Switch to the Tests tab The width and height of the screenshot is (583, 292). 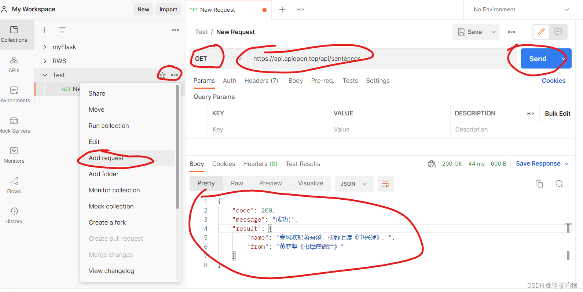(x=350, y=81)
